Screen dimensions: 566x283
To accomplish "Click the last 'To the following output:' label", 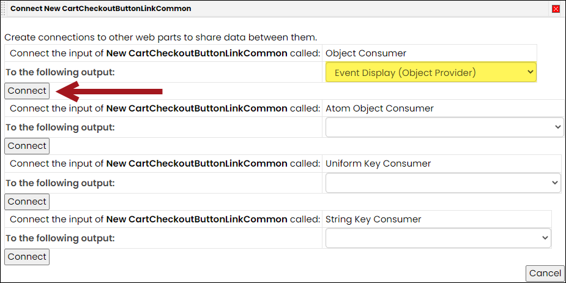I will coord(61,238).
